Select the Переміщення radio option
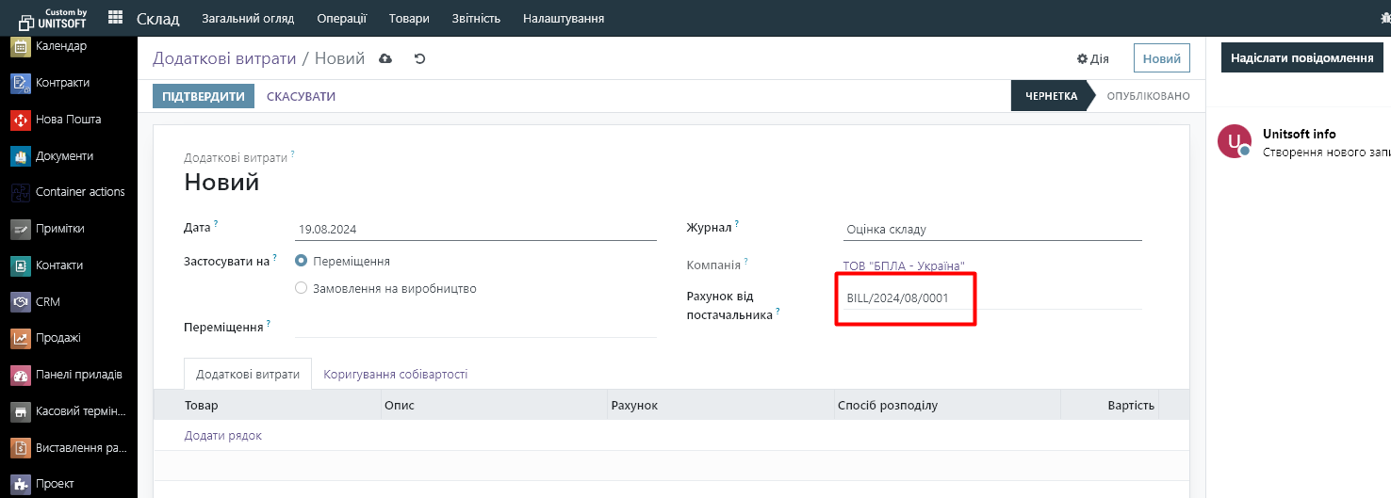The width and height of the screenshot is (1391, 498). pos(302,261)
